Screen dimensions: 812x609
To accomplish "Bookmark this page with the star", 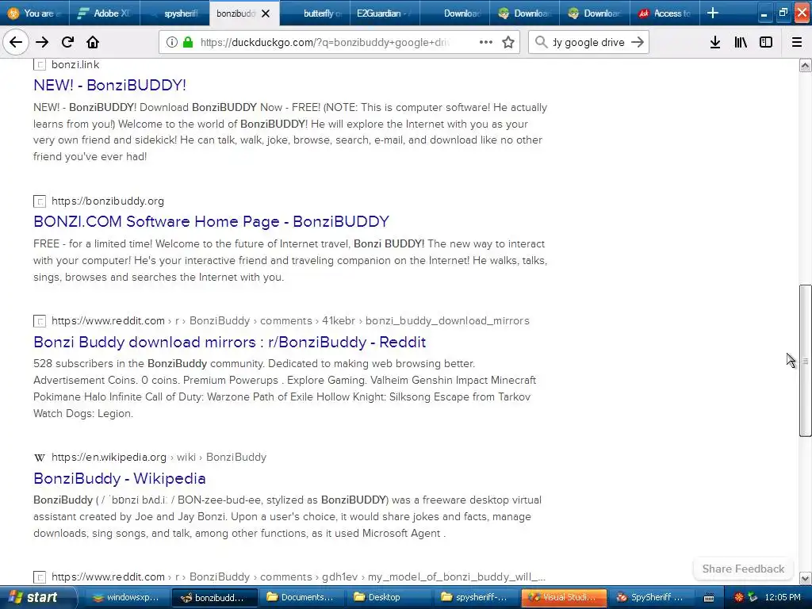I will 508,43.
